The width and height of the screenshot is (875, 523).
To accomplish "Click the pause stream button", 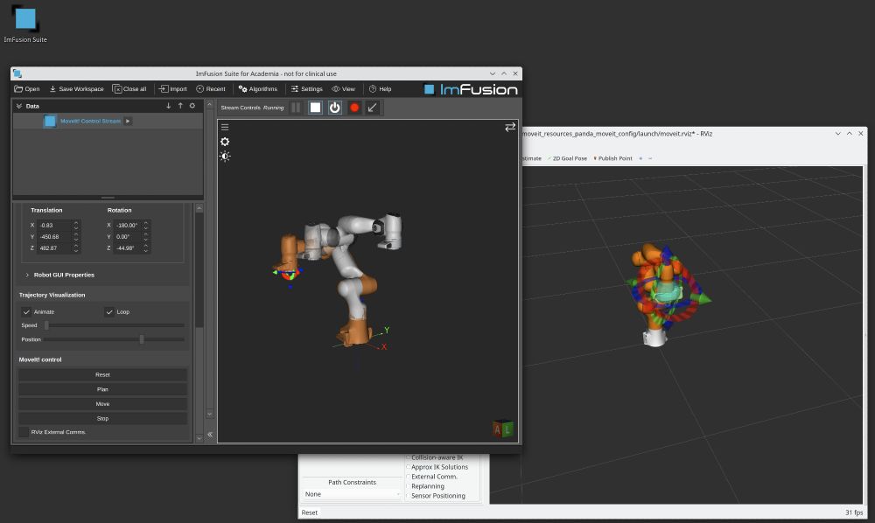I will [x=297, y=108].
